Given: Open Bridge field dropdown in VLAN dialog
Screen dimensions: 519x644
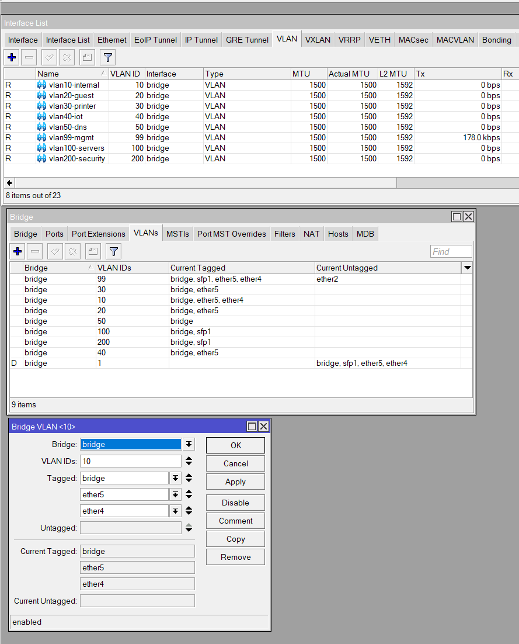Looking at the screenshot, I should tap(189, 444).
